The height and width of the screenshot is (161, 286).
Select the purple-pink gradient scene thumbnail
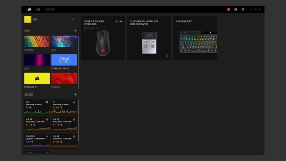(37, 60)
